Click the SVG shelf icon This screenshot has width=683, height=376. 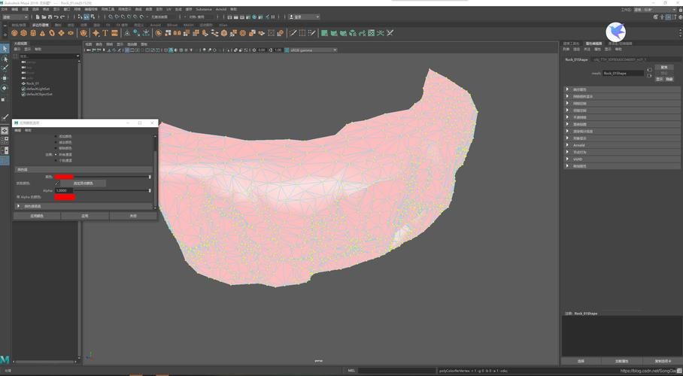(x=114, y=33)
